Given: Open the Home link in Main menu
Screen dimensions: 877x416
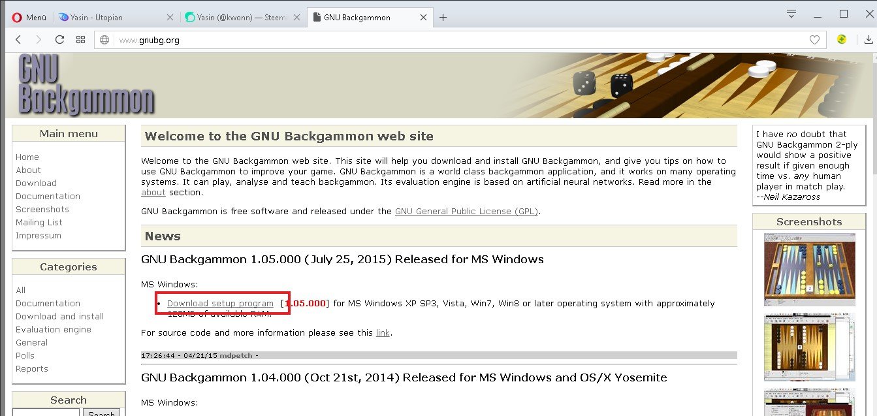Looking at the screenshot, I should point(27,157).
